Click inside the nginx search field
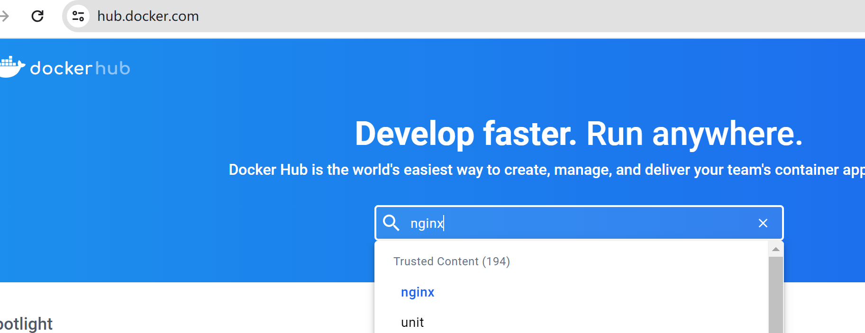This screenshot has width=865, height=333. click(569, 223)
